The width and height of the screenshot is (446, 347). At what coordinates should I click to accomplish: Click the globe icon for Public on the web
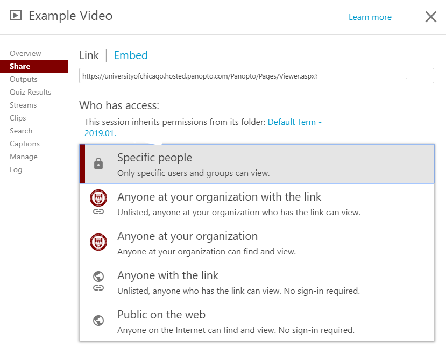click(x=98, y=321)
